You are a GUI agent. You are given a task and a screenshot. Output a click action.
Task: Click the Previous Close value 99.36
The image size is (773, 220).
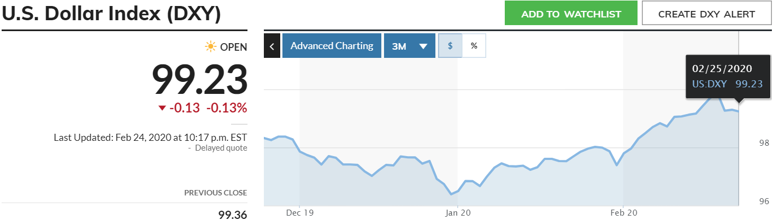[233, 215]
